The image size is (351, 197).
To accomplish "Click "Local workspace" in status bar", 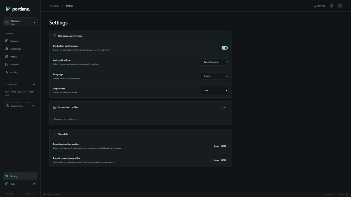I will point(328,194).
